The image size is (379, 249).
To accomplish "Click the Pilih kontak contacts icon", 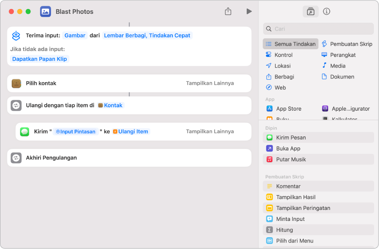I will tap(16, 83).
